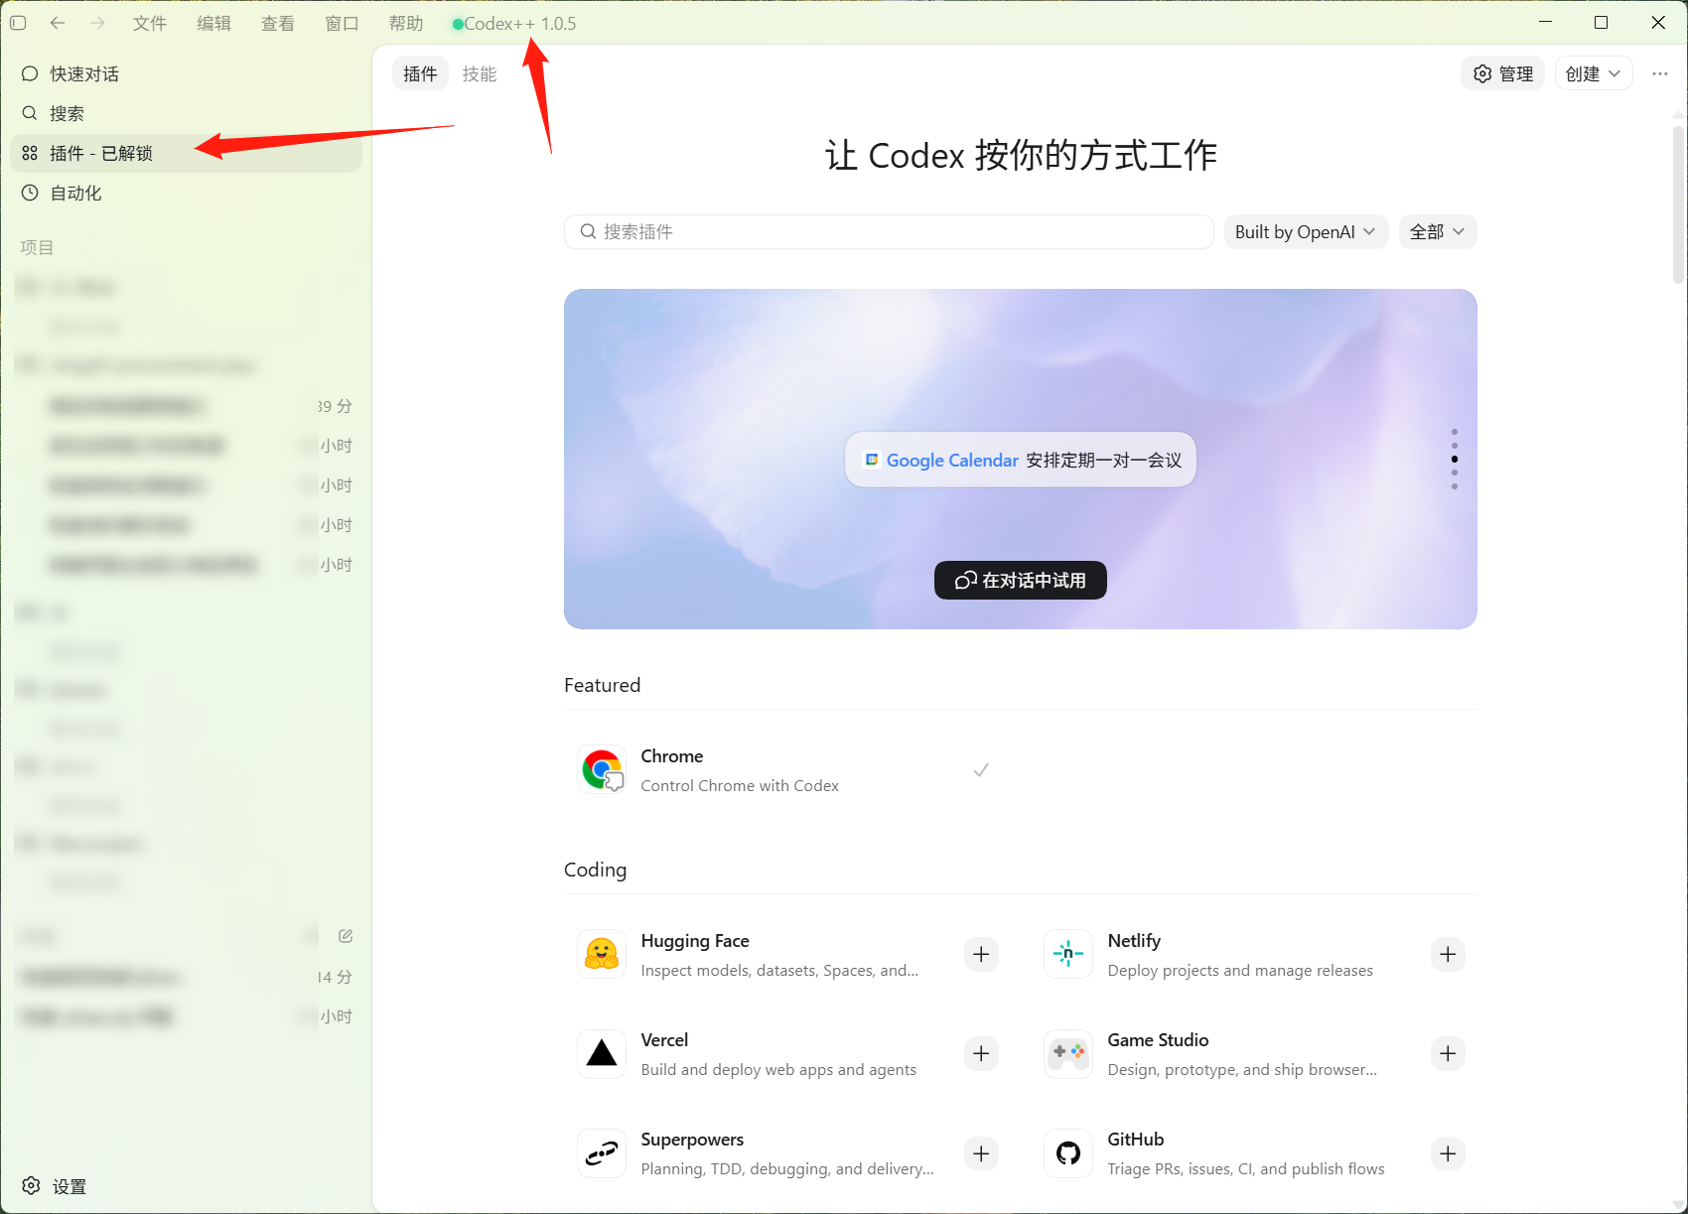Open the 文件 menu
Viewport: 1688px width, 1214px height.
point(150,23)
